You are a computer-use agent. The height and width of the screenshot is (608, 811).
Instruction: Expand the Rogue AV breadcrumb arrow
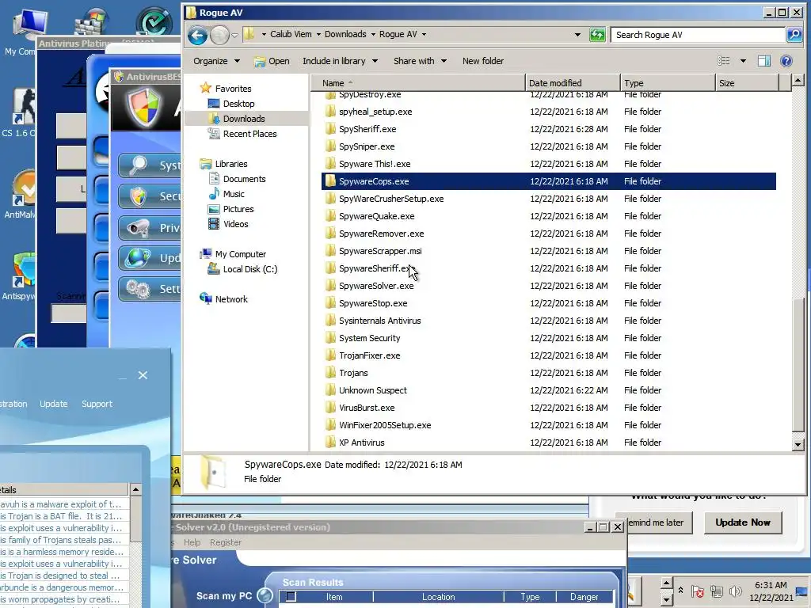pyautogui.click(x=425, y=34)
